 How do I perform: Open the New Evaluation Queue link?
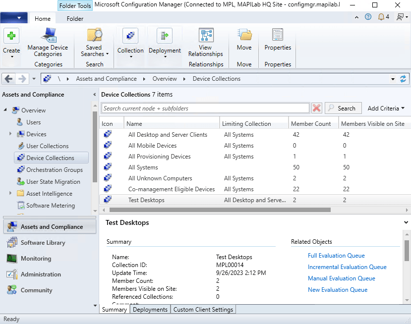point(338,290)
